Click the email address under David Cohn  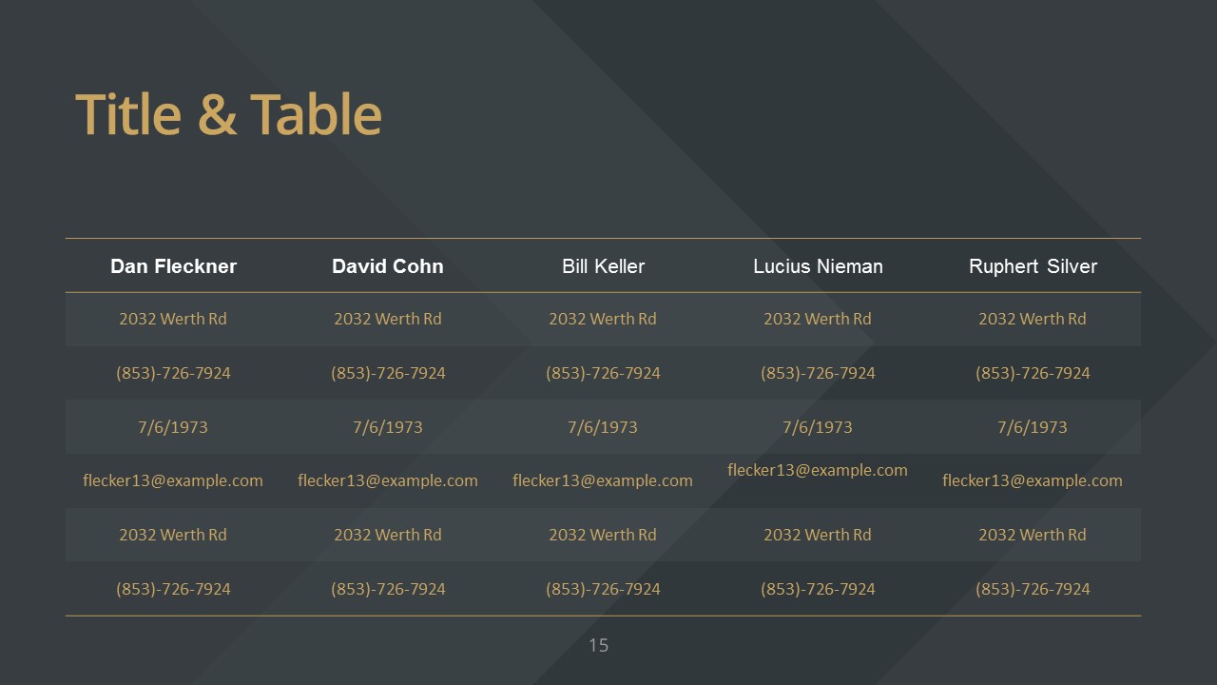[388, 480]
